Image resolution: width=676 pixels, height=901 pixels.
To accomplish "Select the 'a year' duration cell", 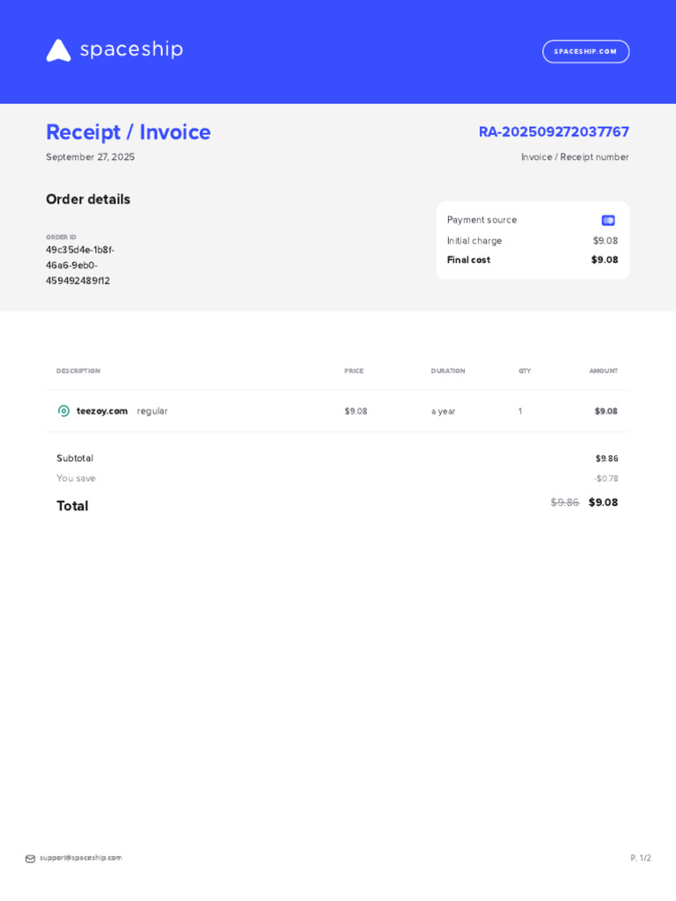I will coord(444,412).
